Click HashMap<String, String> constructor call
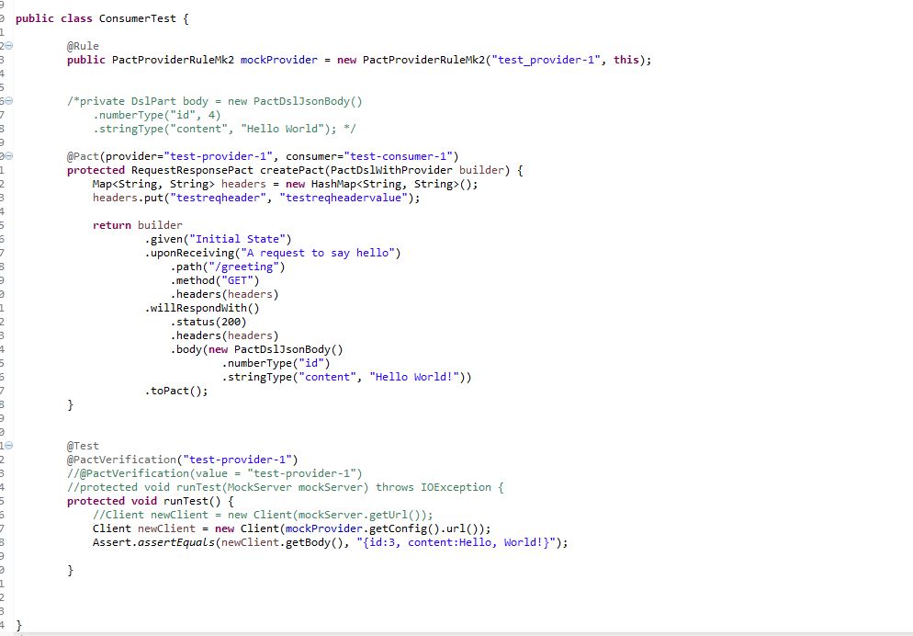Image resolution: width=913 pixels, height=636 pixels. 390,184
